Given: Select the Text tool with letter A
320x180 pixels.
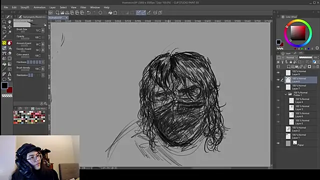Looking at the screenshot, I should [9, 74].
